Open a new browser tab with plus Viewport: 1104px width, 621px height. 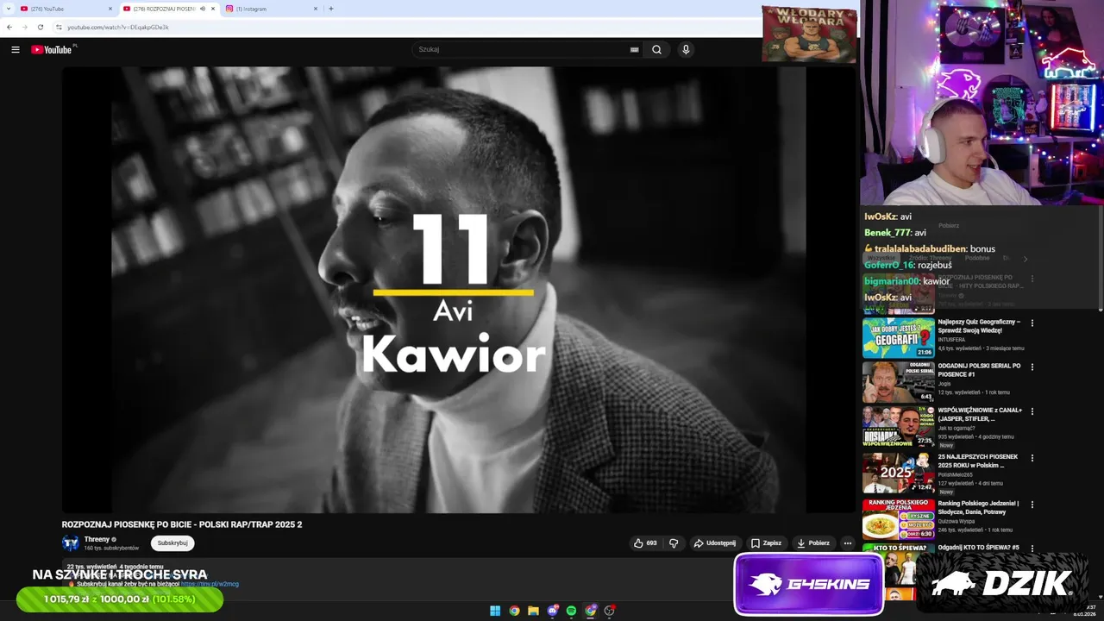point(331,9)
